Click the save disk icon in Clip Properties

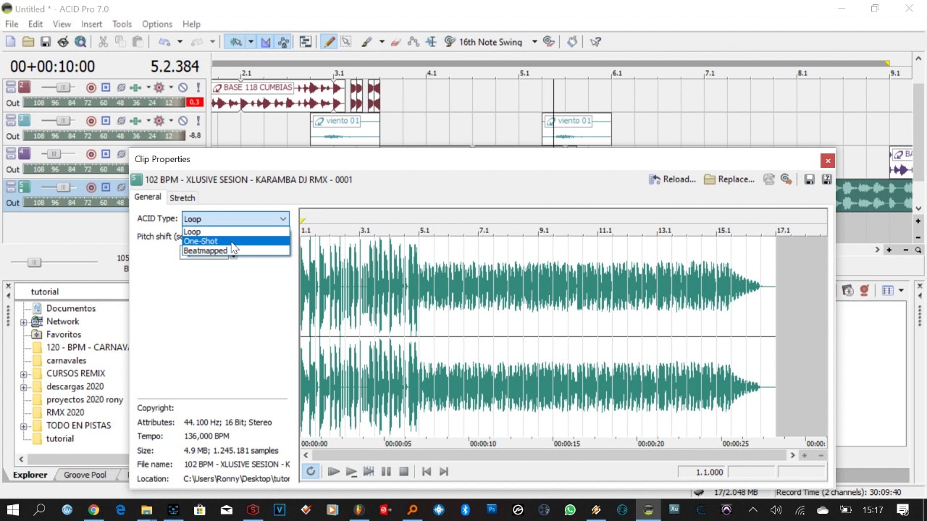pos(810,179)
